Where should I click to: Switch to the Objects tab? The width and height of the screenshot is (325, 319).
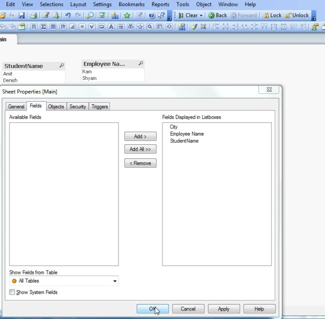tap(56, 107)
